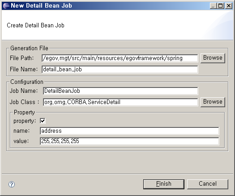Focus the File Path text field
Viewport: 235px width, 196px height.
[120, 58]
